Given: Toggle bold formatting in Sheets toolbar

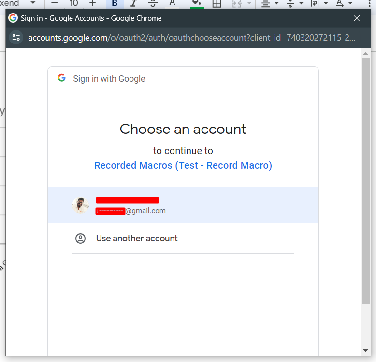Looking at the screenshot, I should point(115,3).
